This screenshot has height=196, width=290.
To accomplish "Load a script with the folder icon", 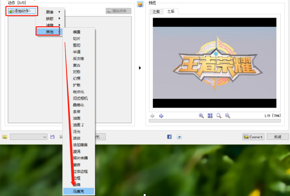I will (5, 137).
